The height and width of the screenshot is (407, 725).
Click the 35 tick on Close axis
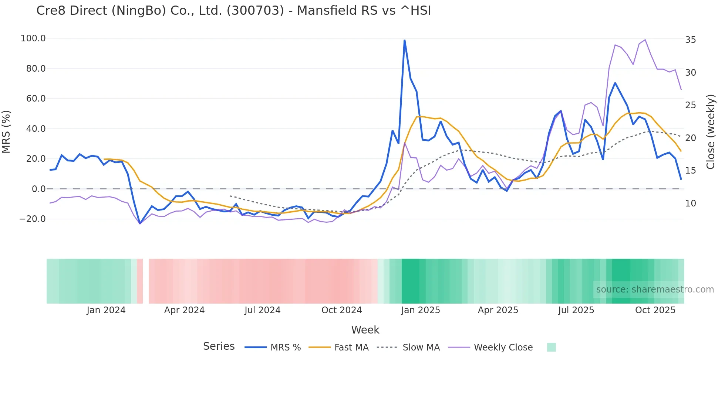click(x=691, y=40)
